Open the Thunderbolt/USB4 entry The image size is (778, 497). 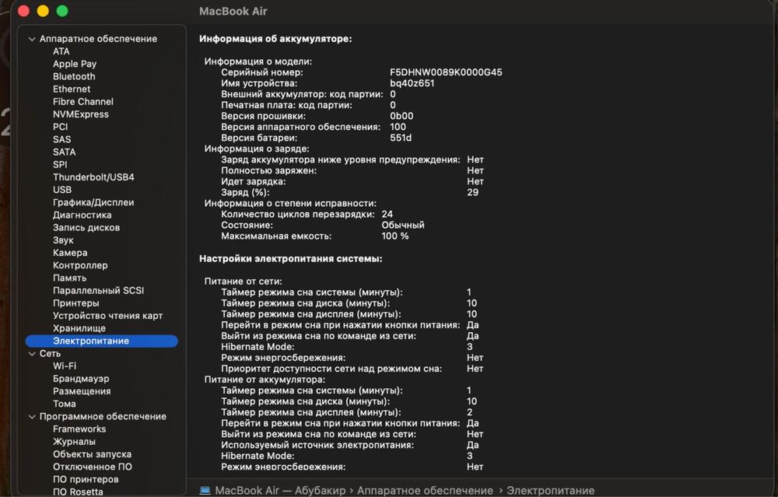tap(93, 177)
